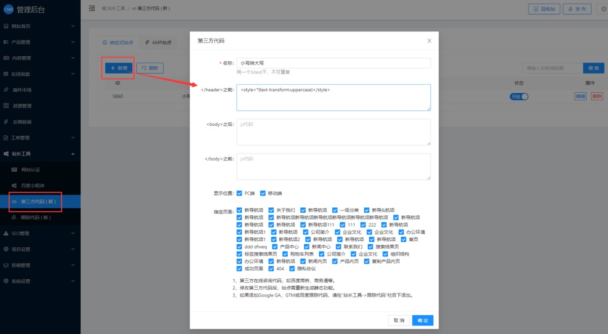The width and height of the screenshot is (608, 334).
Task: Click the CMS logo icon
Action: point(9,9)
